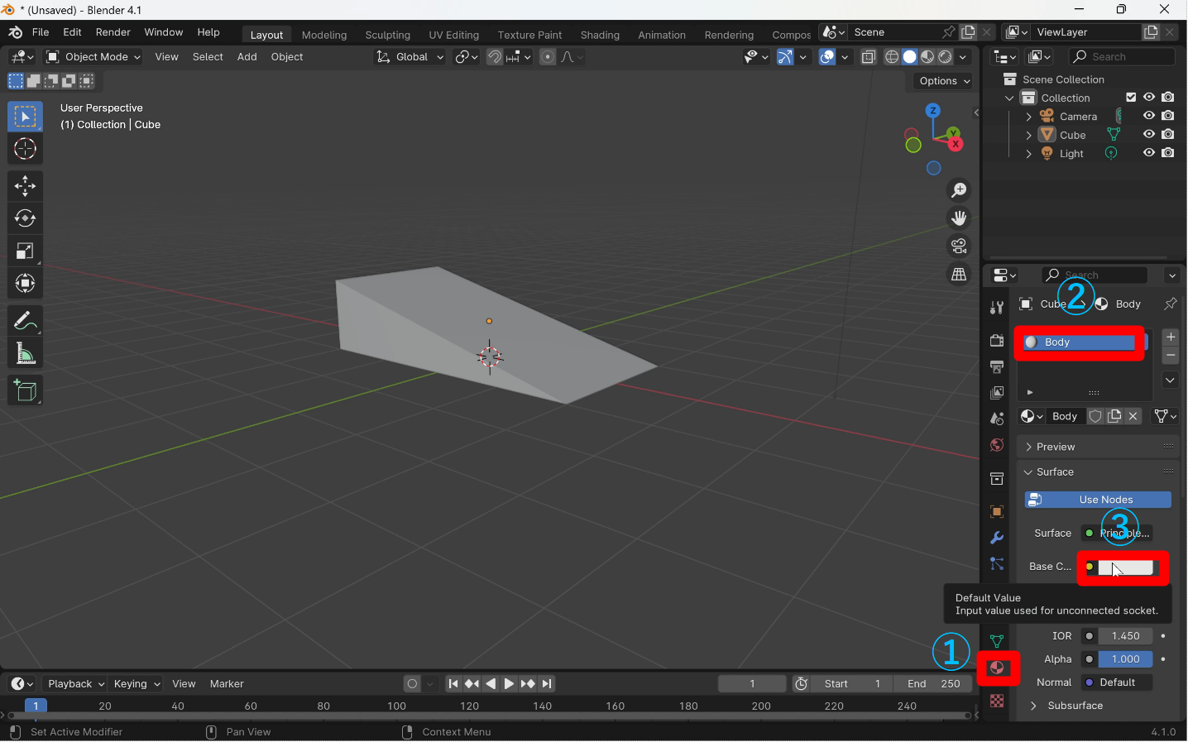Open the Object properties tab
Screen dimensions: 1188x742
coord(997,511)
